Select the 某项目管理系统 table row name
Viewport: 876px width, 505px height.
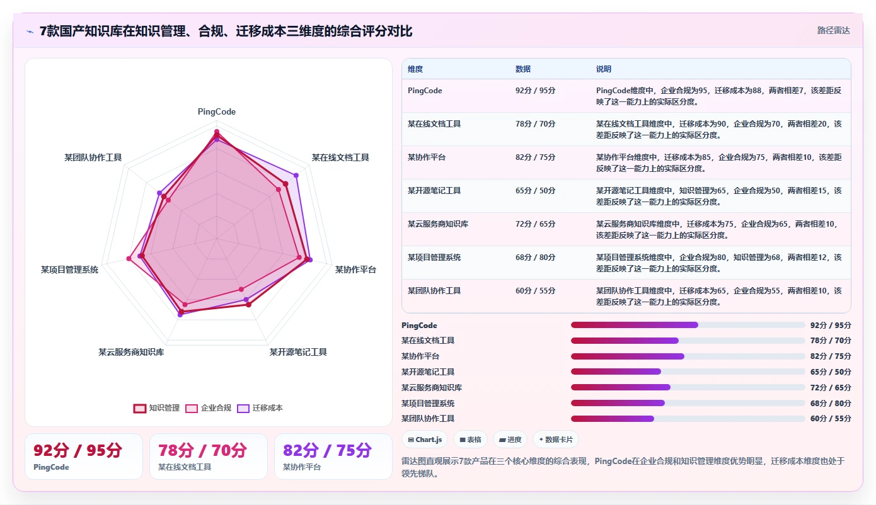coord(434,258)
